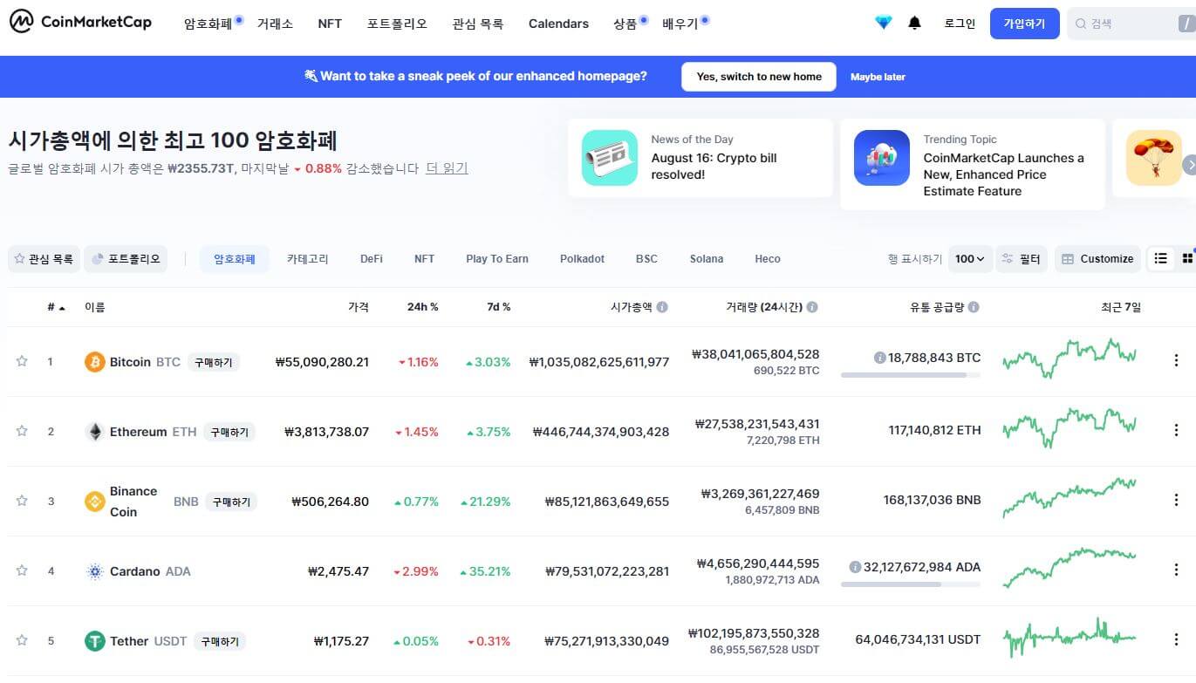Click the 관심 목록 watchlist pill
Viewport: 1196px width, 683px height.
pyautogui.click(x=44, y=259)
